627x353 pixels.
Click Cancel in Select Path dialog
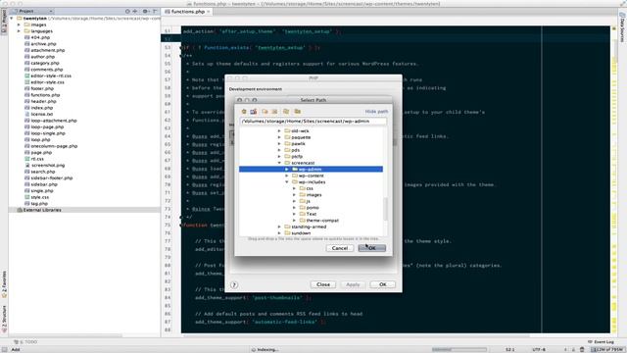point(340,248)
